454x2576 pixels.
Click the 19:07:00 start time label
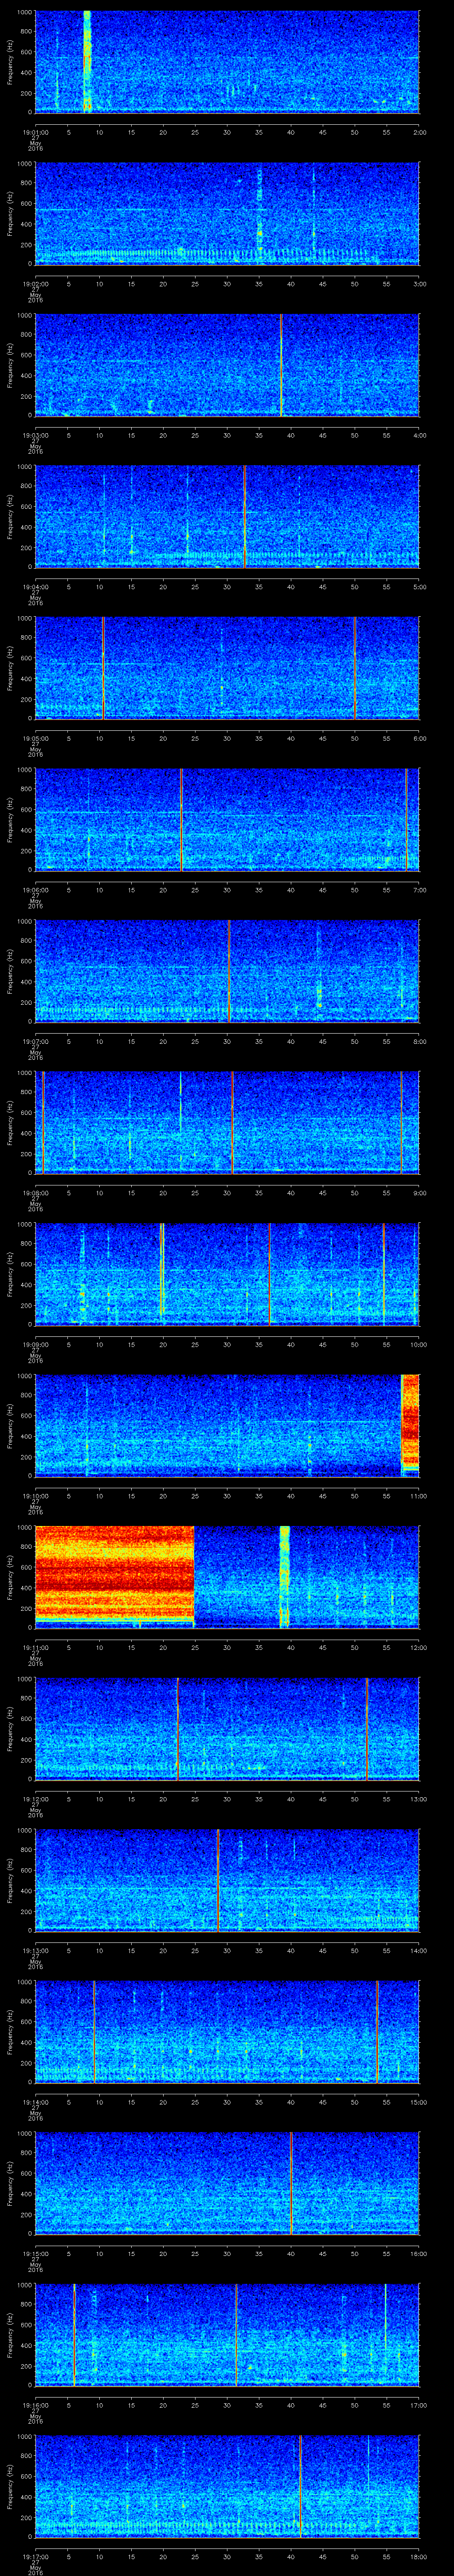pyautogui.click(x=35, y=1041)
